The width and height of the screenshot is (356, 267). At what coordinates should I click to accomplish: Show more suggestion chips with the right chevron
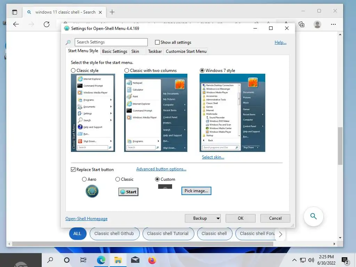click(x=281, y=234)
